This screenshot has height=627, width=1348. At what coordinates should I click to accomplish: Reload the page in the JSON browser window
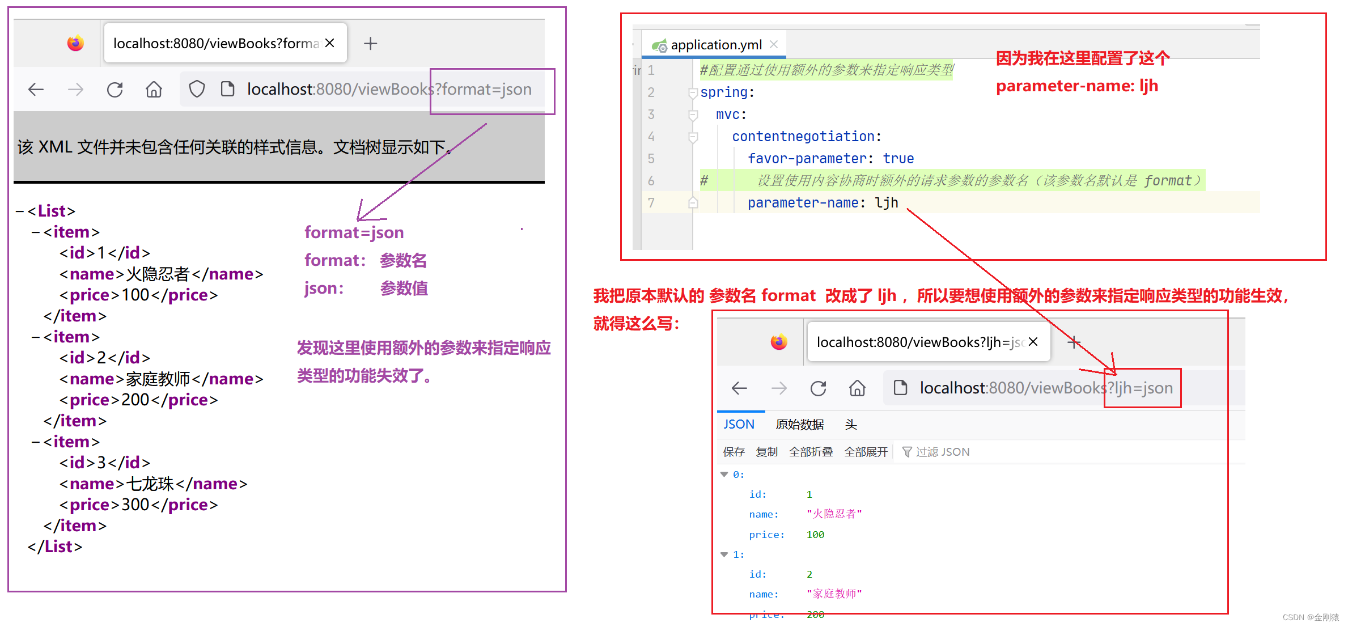pyautogui.click(x=818, y=388)
